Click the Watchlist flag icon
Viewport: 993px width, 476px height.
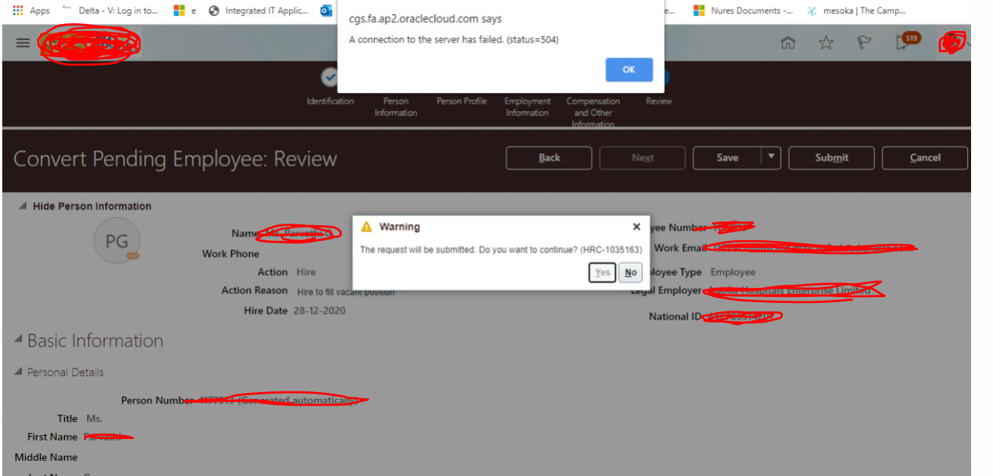(863, 43)
